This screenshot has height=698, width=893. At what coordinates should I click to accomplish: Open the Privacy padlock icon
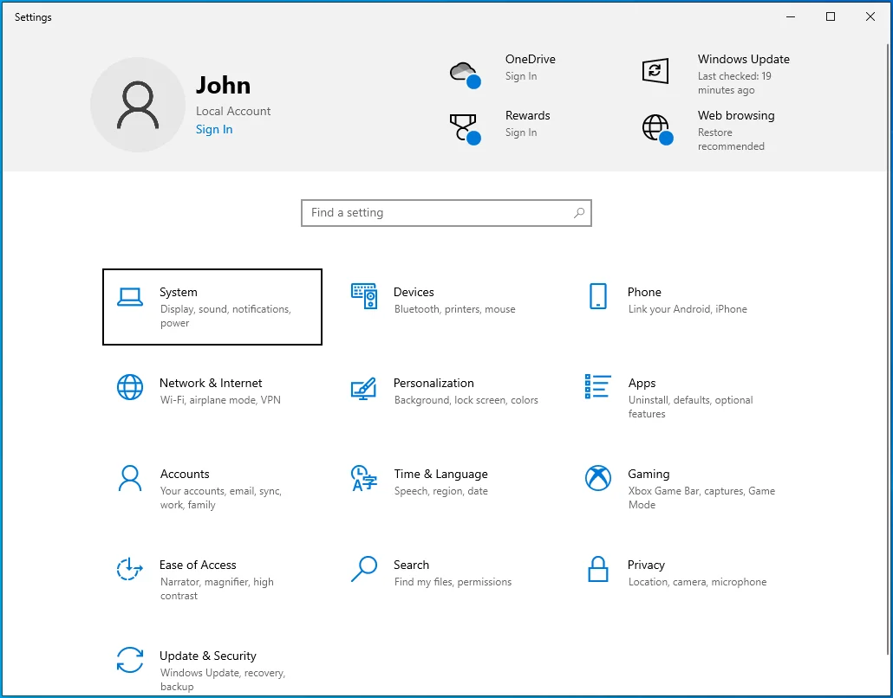point(598,569)
